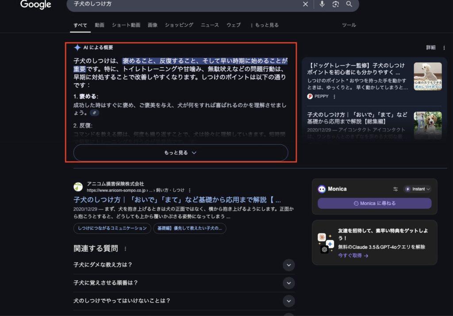453x316 pixels.
Task: Click the 基礎編】優先して教えたい子犬の chip
Action: point(189,228)
